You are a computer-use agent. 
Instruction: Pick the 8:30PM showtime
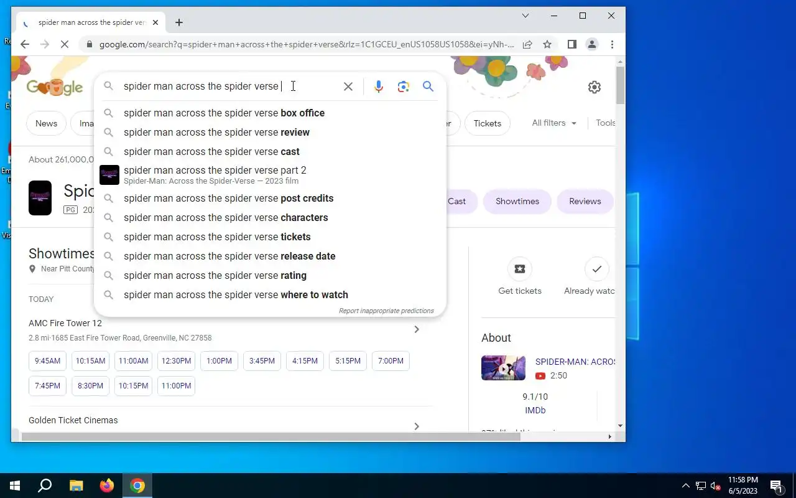[x=90, y=386]
